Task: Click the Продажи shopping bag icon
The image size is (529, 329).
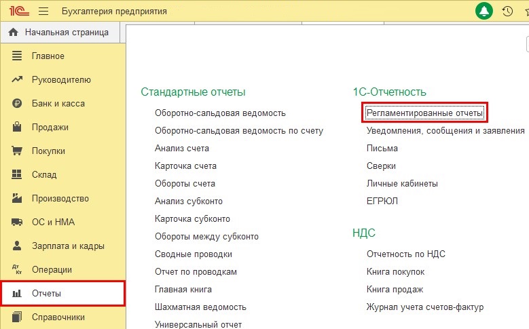Action: pyautogui.click(x=18, y=128)
